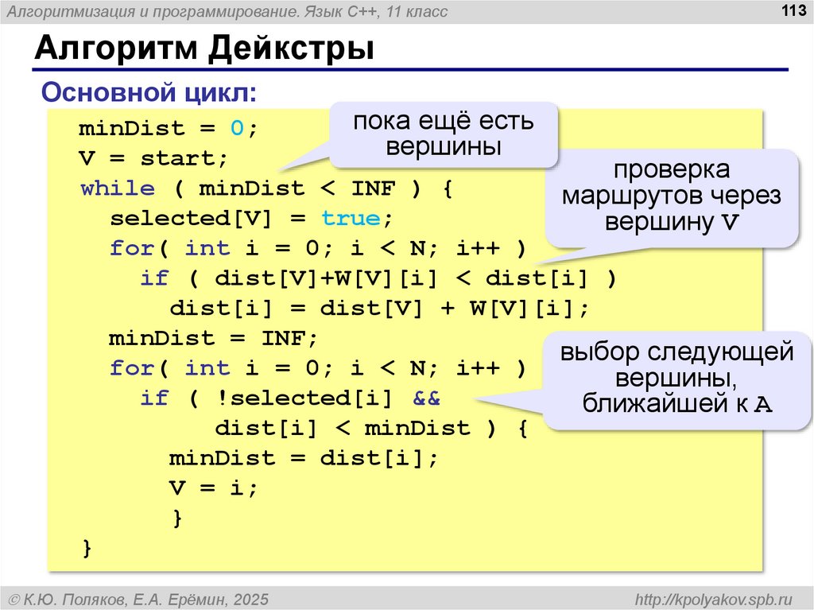Click the "minDist = 0;" code line
This screenshot has width=814, height=610.
click(169, 128)
